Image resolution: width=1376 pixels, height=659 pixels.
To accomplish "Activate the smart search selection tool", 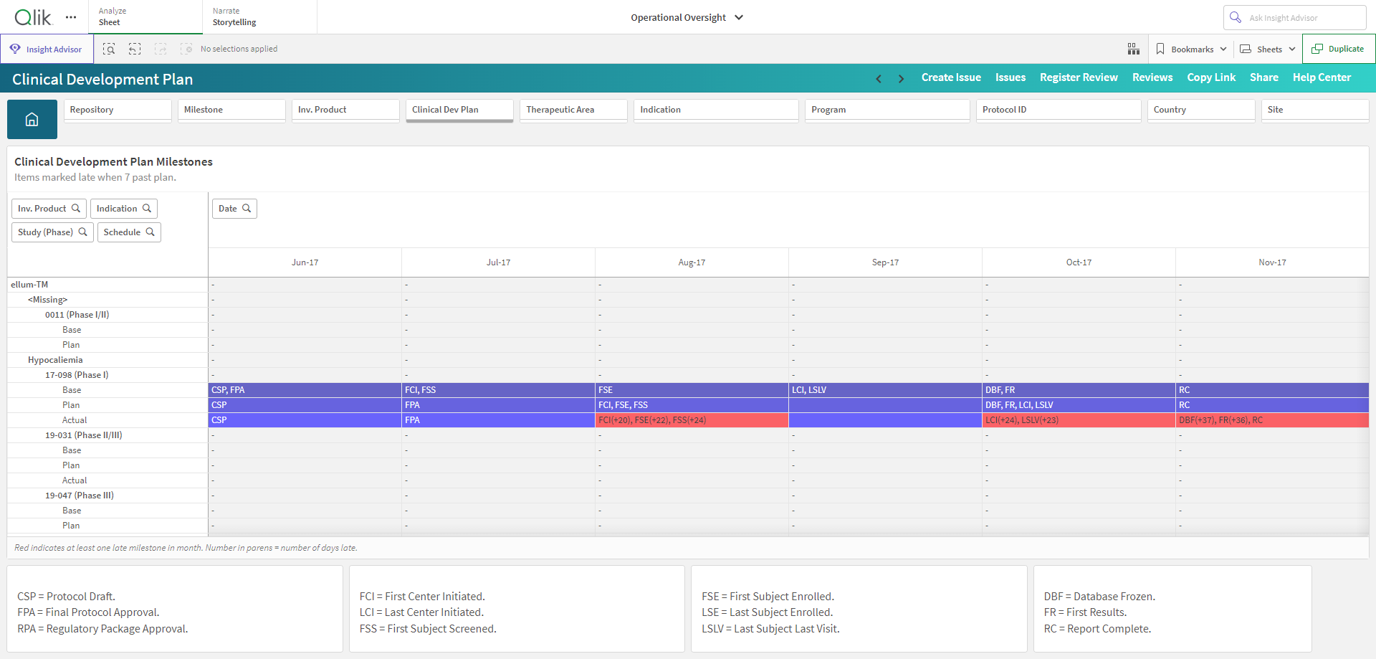I will (x=109, y=49).
